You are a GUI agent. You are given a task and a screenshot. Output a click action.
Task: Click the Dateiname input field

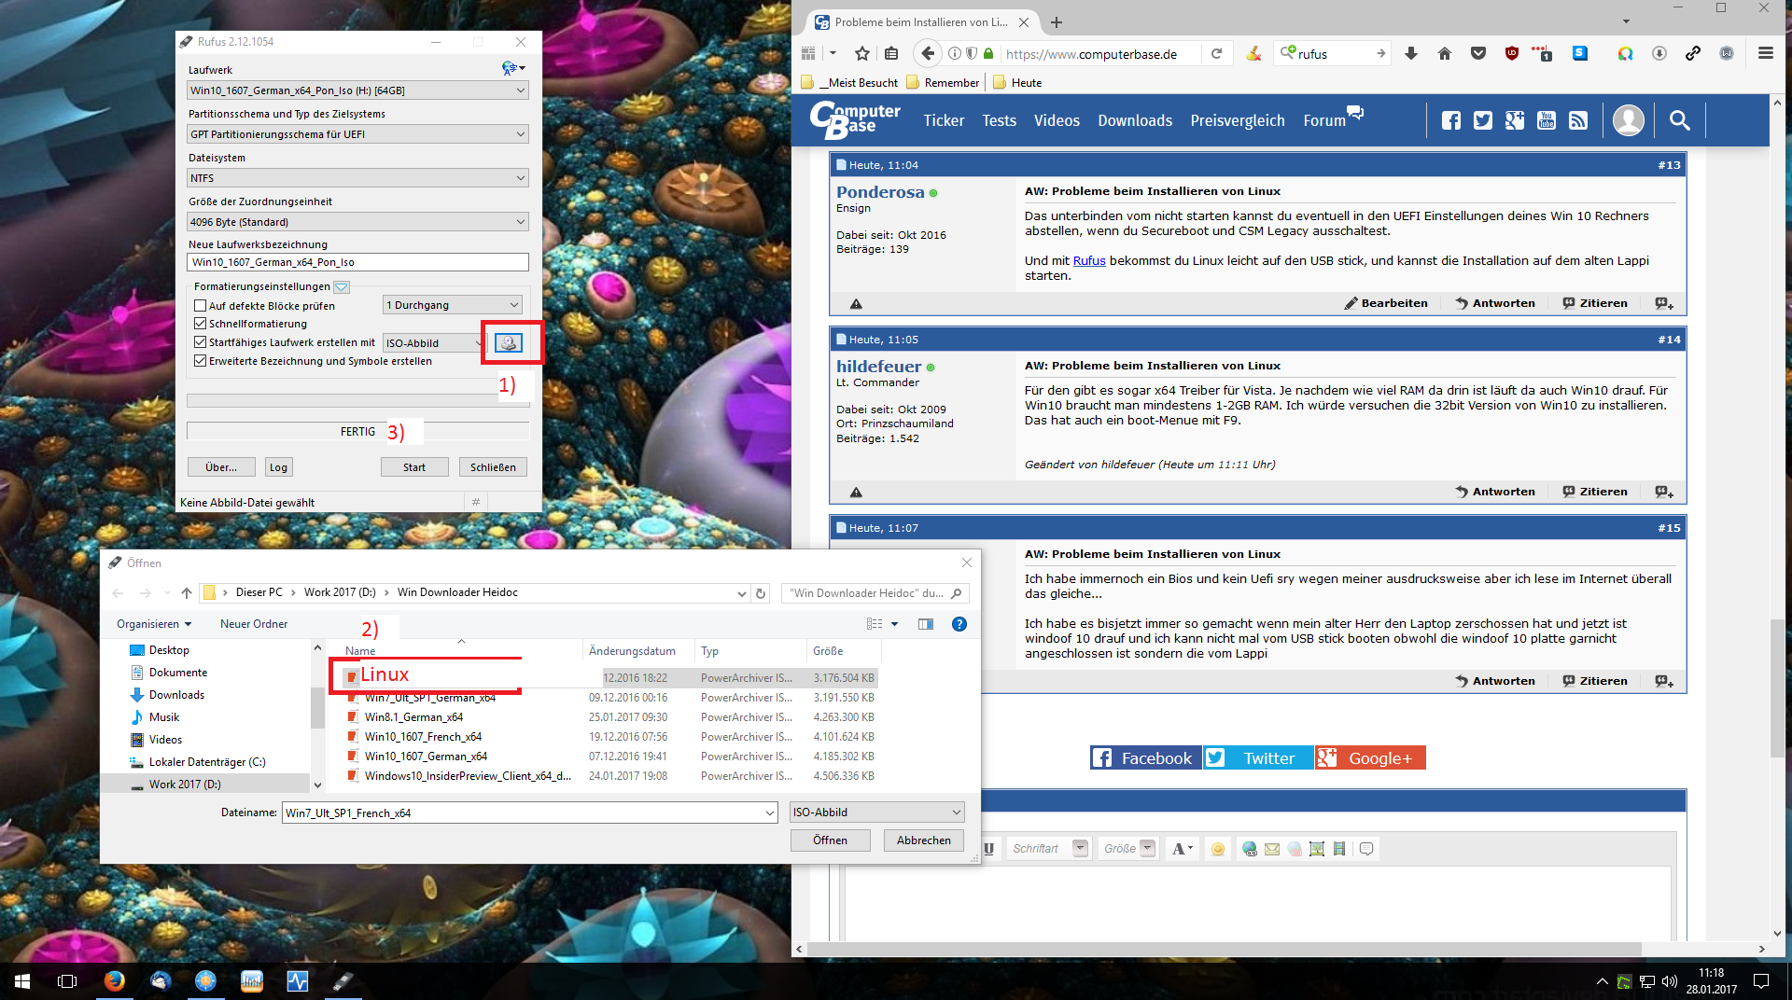click(x=529, y=812)
